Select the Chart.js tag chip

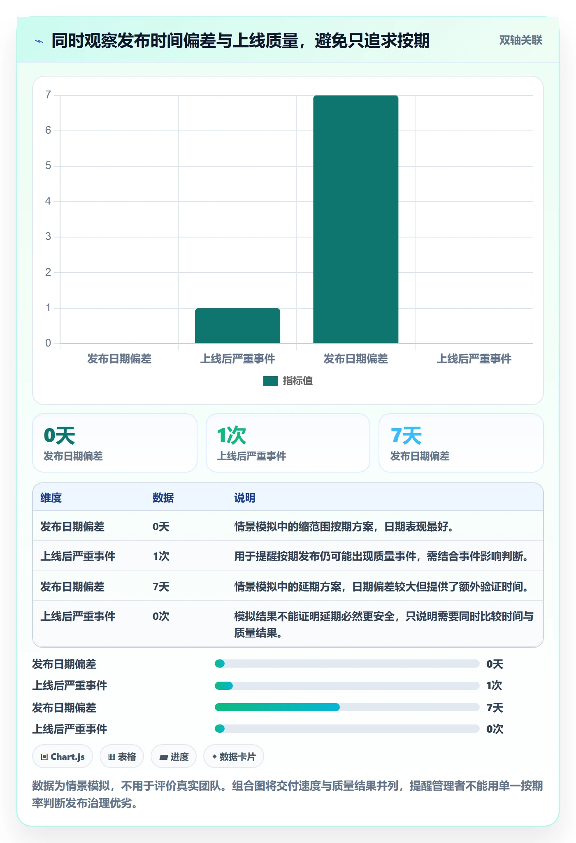click(63, 757)
